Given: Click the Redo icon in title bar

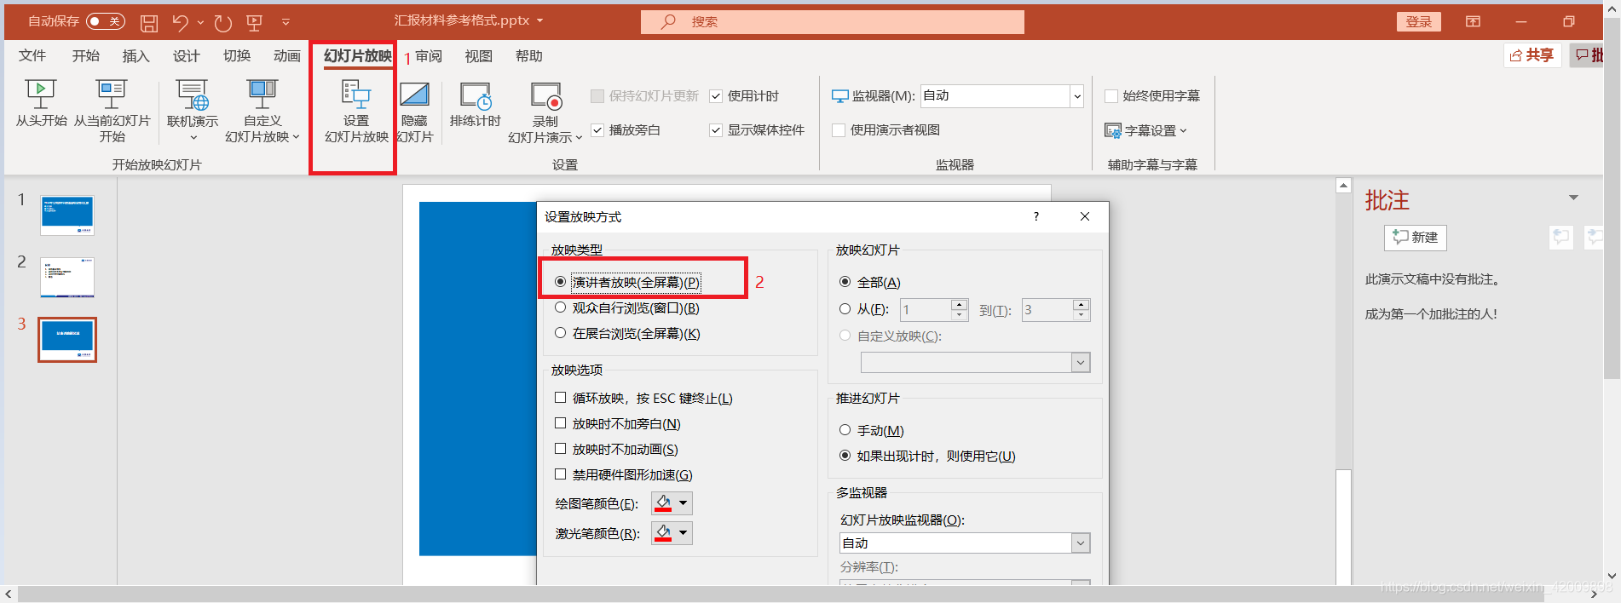Looking at the screenshot, I should tap(223, 23).
